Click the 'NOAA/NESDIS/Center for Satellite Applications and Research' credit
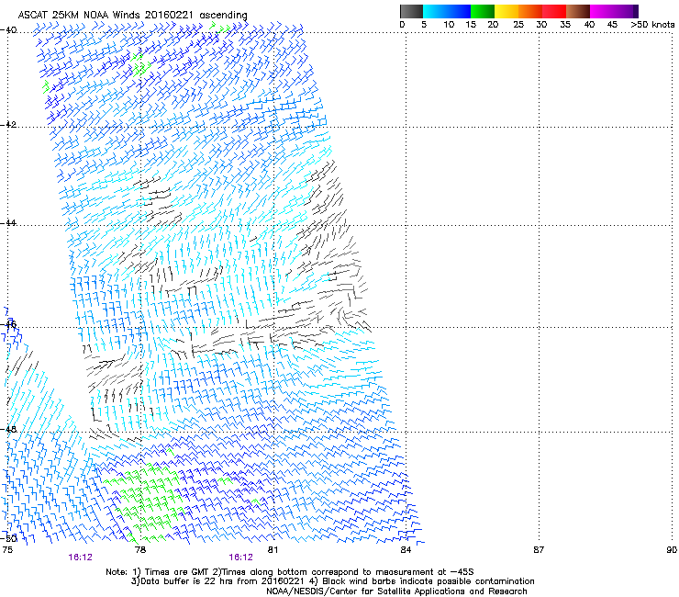The image size is (679, 597). pyautogui.click(x=396, y=591)
